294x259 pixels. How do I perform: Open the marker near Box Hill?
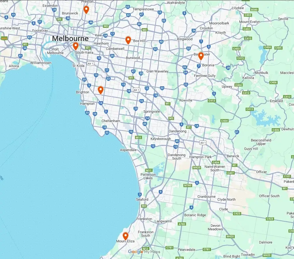click(x=128, y=40)
